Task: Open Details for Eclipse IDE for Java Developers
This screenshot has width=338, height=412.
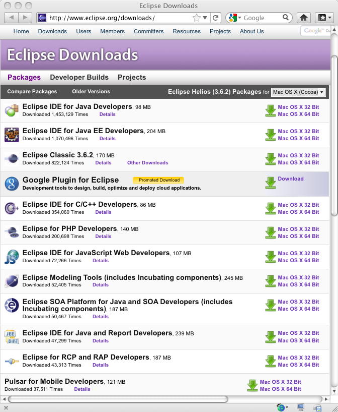Action: 108,114
